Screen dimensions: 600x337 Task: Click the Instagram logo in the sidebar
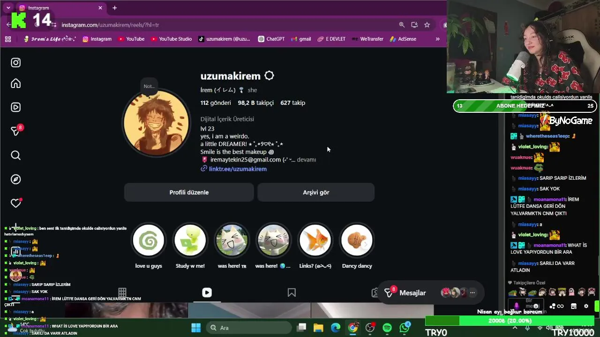[x=16, y=63]
